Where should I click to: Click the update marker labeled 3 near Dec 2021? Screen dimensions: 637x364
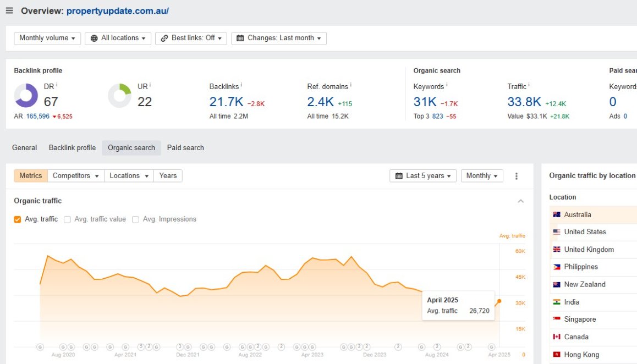tap(180, 347)
